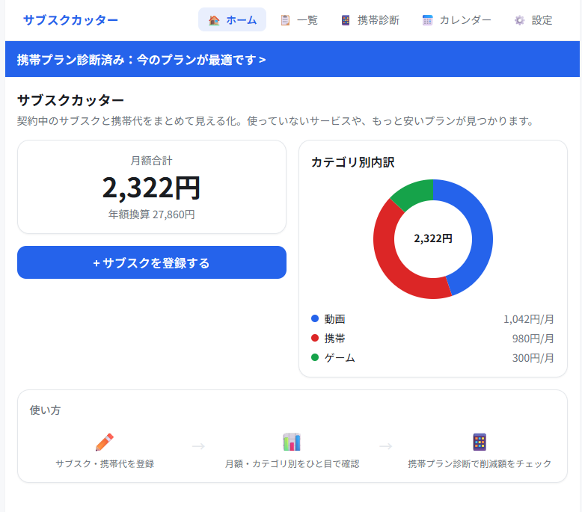Open the 設定 tab
The width and height of the screenshot is (582, 512).
point(533,19)
